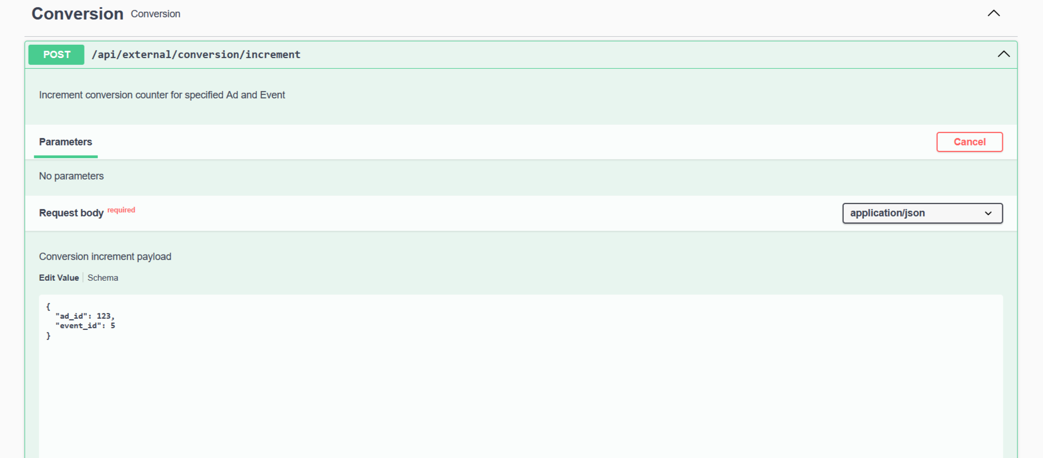1043x458 pixels.
Task: Click the red required label
Action: [121, 210]
